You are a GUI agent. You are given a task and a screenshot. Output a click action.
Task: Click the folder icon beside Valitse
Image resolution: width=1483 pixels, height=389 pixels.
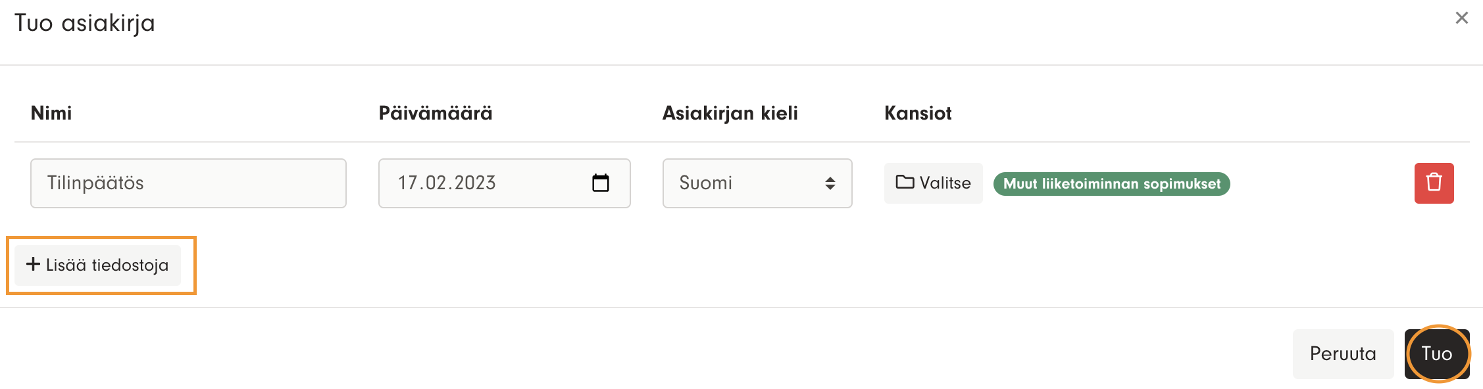pyautogui.click(x=905, y=182)
